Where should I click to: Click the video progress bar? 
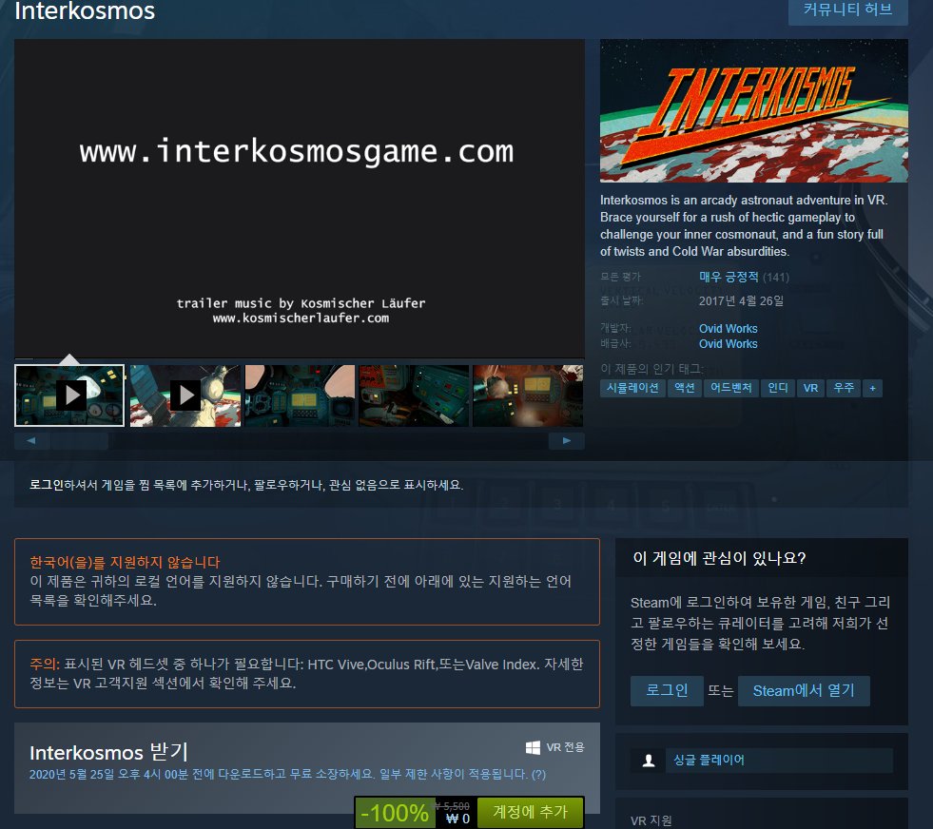click(x=300, y=358)
